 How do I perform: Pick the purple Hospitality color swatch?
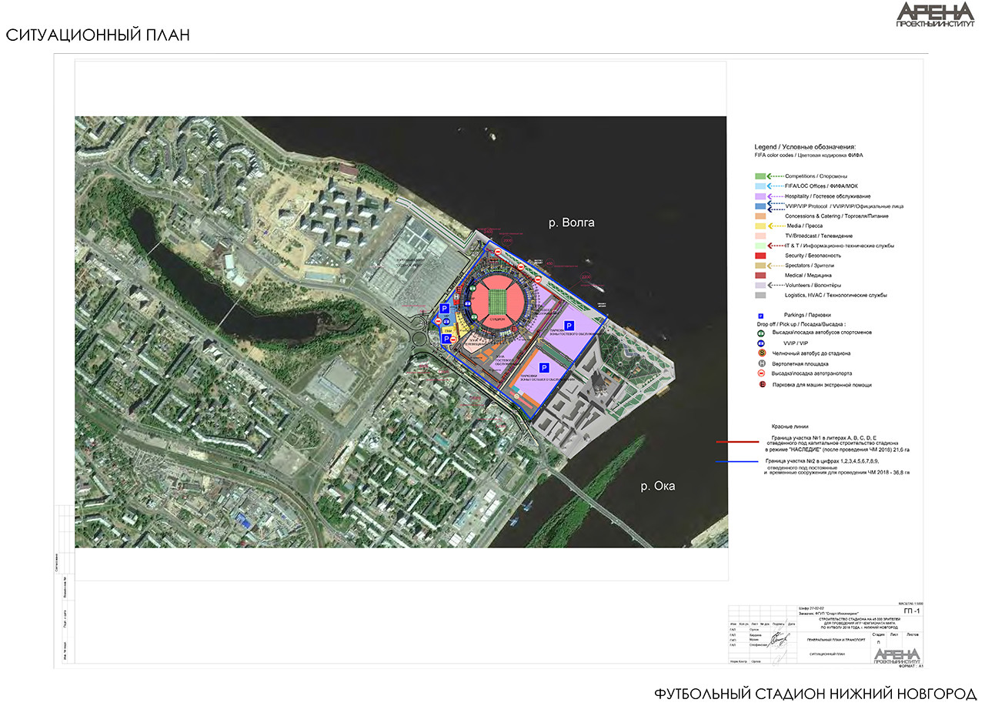[x=760, y=196]
